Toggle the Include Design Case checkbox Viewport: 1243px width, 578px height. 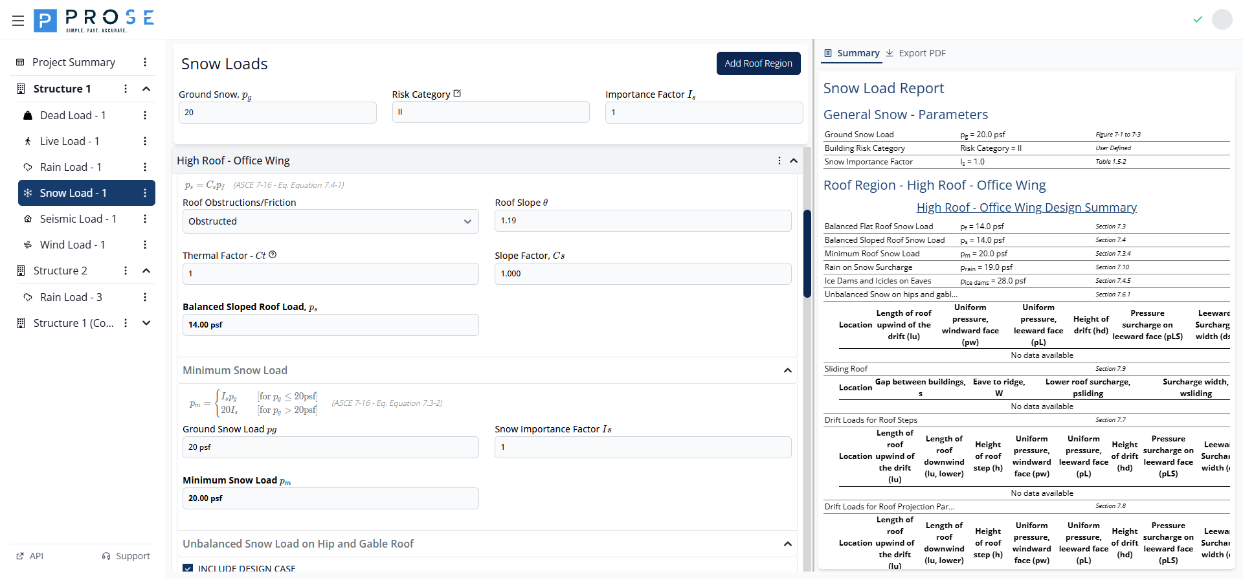coord(188,568)
